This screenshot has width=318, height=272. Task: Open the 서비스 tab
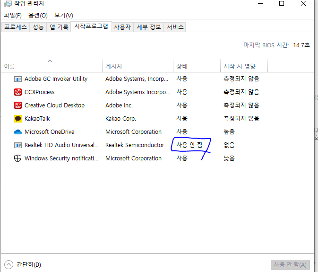175,27
